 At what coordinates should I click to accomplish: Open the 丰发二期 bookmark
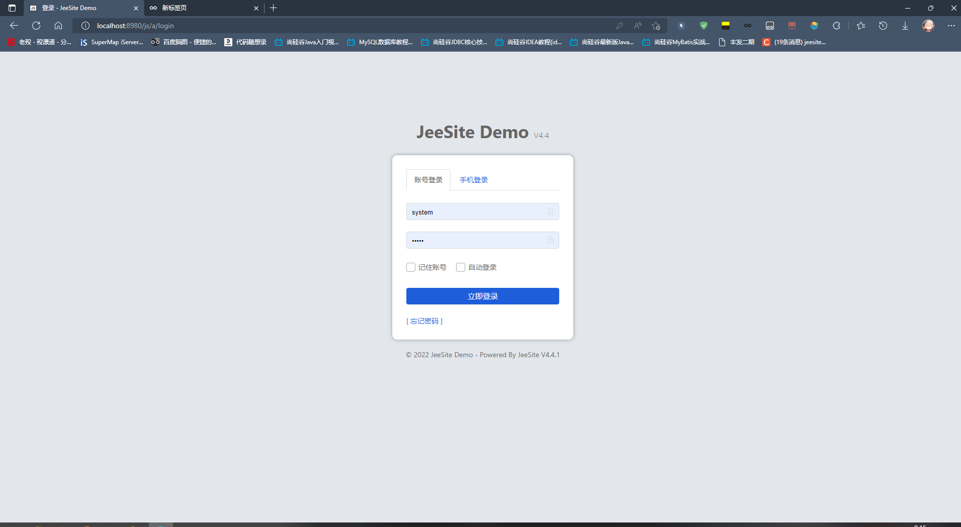[x=737, y=42]
